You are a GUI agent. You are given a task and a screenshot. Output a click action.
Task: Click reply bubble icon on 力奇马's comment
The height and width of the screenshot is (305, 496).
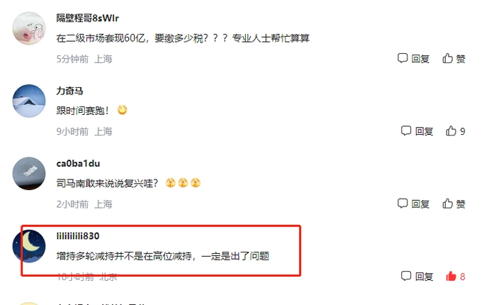pos(406,131)
